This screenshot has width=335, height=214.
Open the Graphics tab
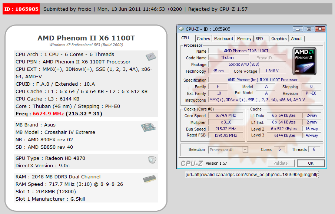click(x=279, y=39)
